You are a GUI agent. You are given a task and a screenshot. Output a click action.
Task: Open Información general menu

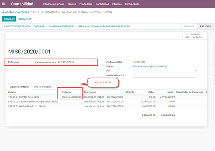53,4
